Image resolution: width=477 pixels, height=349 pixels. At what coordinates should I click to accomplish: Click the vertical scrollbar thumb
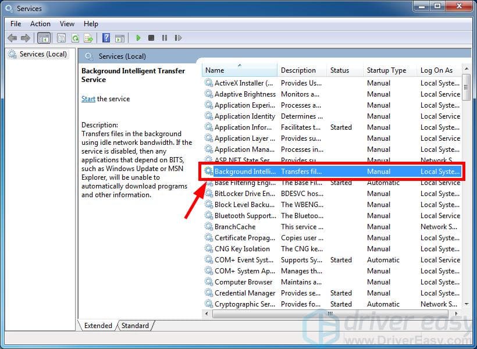click(467, 87)
